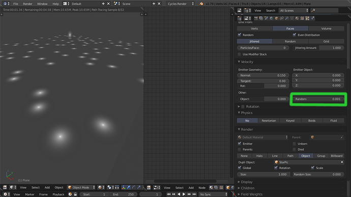
Task: Enable the Parents render checkbox
Action: 240,149
